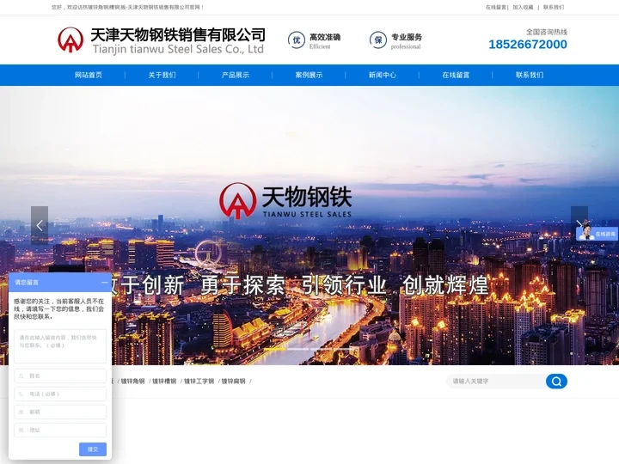Focus the 请输入关键字 search field
The width and height of the screenshot is (619, 464).
point(496,382)
